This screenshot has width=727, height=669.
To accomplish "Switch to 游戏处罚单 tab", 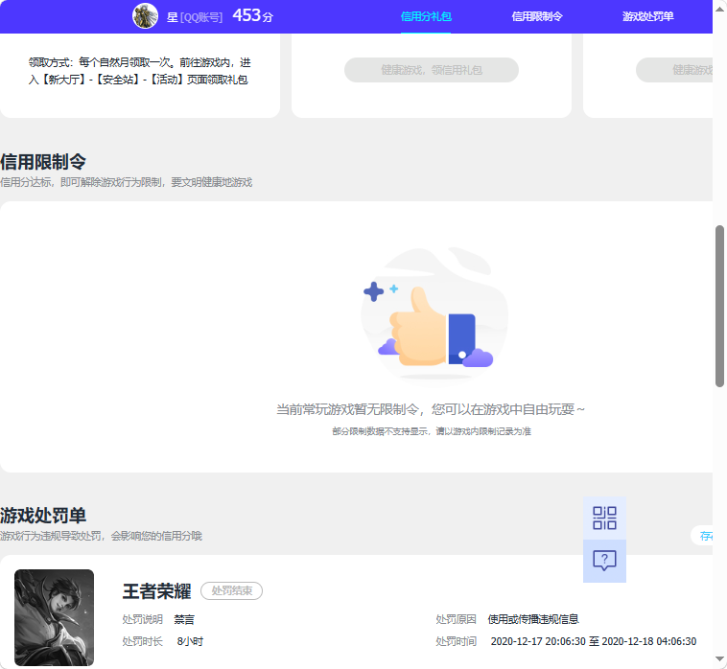I will 647,16.
